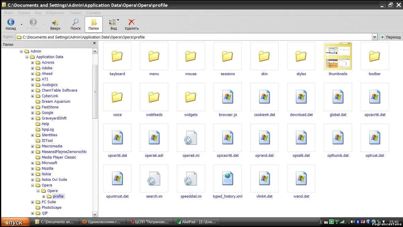Select the opera6.adr bookmarks file icon
Viewport: 403px width, 227px height.
click(x=154, y=137)
